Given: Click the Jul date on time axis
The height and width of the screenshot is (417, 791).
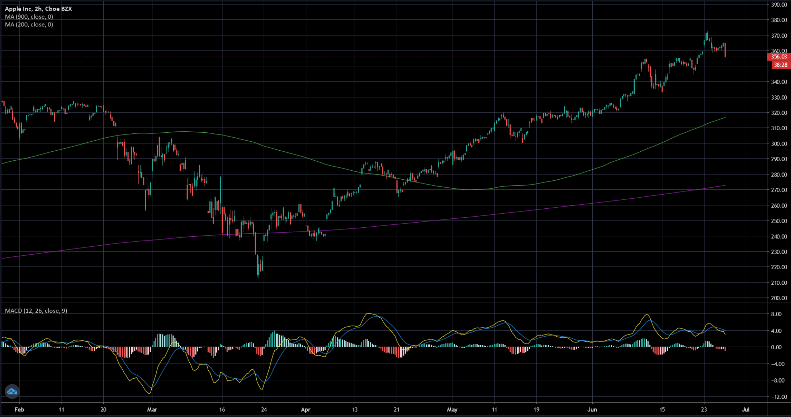Looking at the screenshot, I should pyautogui.click(x=746, y=409).
